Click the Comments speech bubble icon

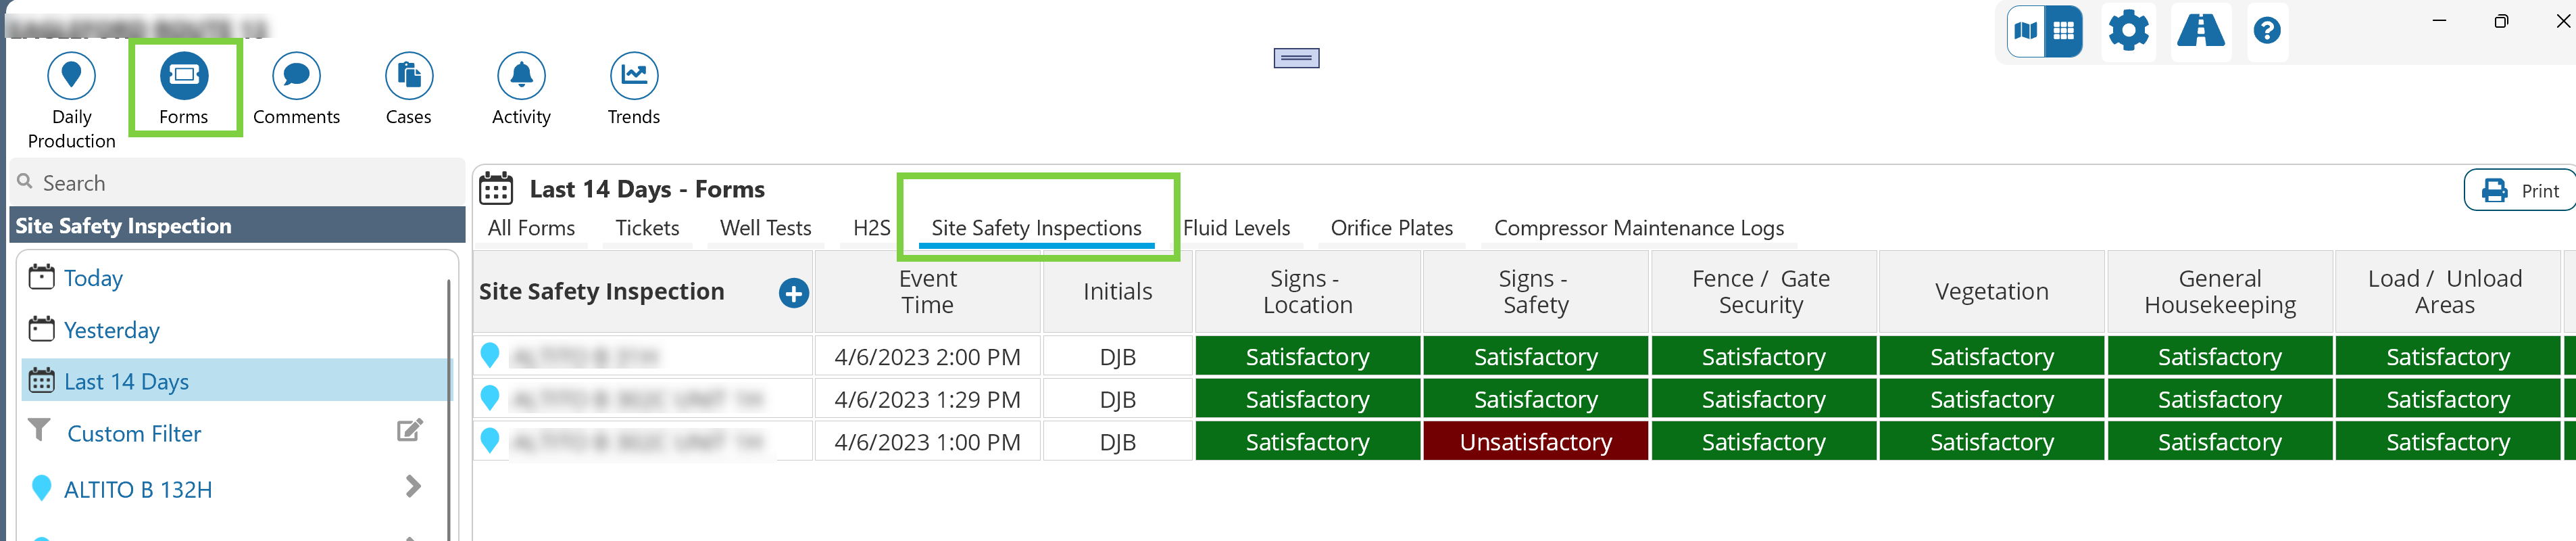click(x=296, y=77)
